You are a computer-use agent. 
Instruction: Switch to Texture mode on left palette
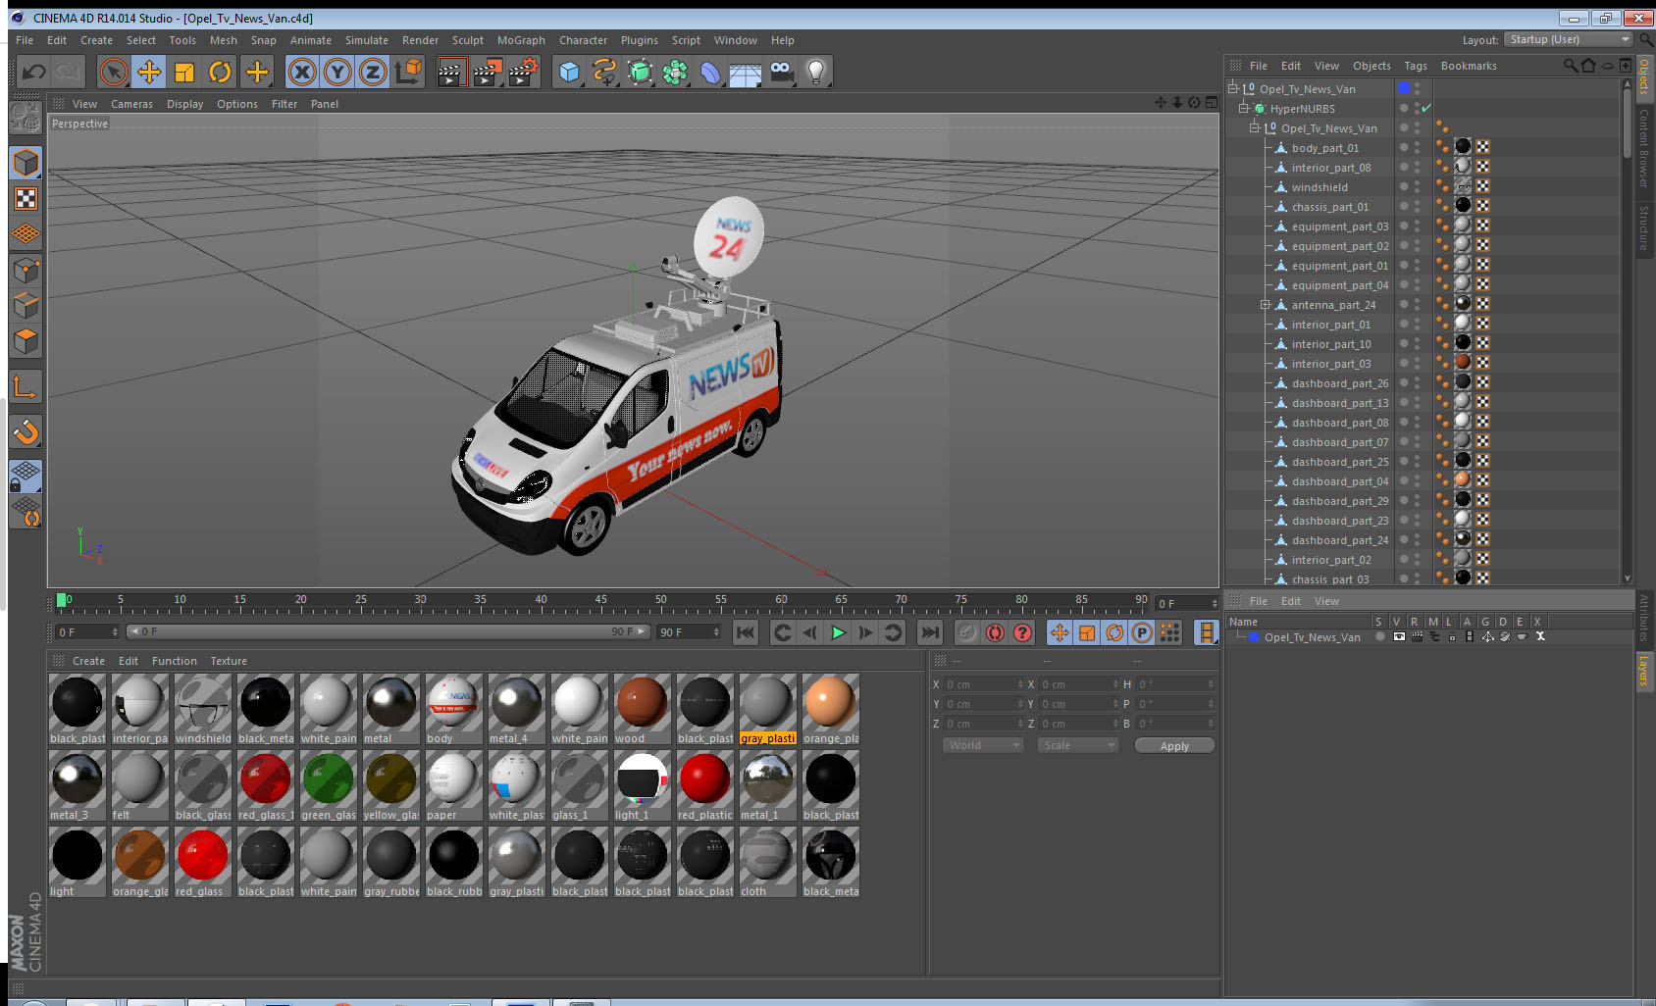(x=26, y=199)
